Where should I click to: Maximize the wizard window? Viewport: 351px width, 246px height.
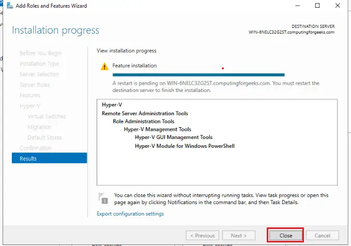(x=317, y=6)
